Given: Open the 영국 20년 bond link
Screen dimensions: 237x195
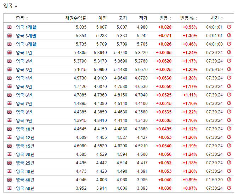Looking at the screenshot, I should [x=25, y=154].
